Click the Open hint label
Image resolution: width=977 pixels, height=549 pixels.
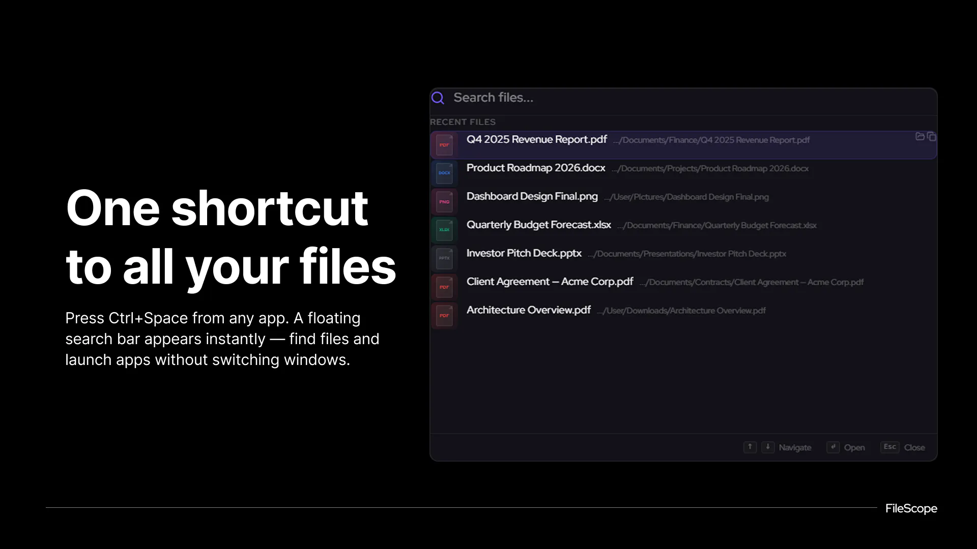pos(854,447)
